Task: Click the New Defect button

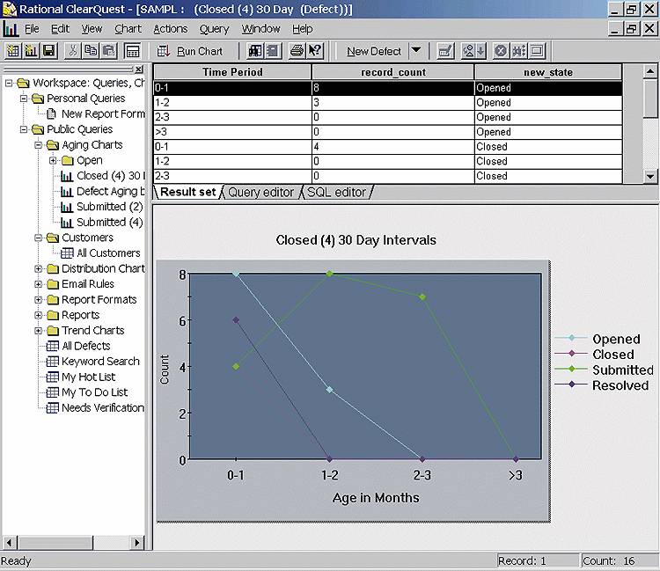Action: [x=373, y=51]
